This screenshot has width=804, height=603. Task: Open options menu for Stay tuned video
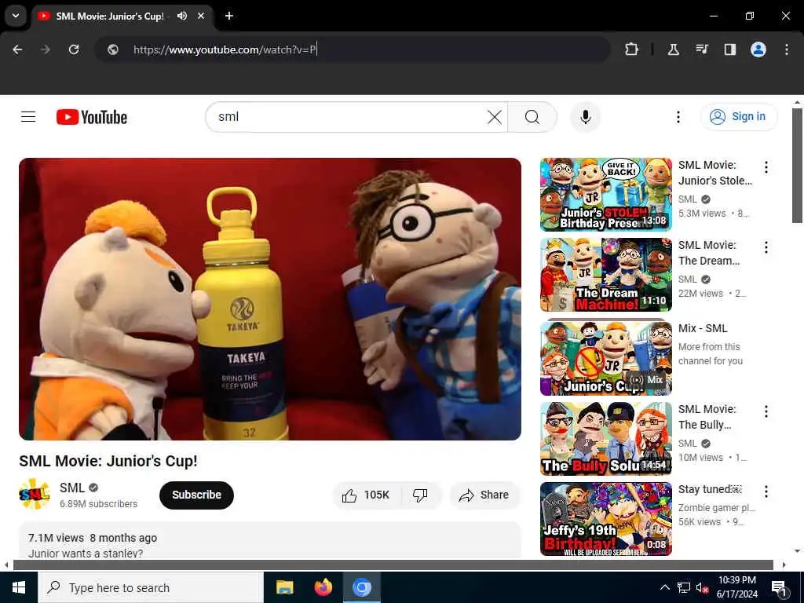point(766,492)
